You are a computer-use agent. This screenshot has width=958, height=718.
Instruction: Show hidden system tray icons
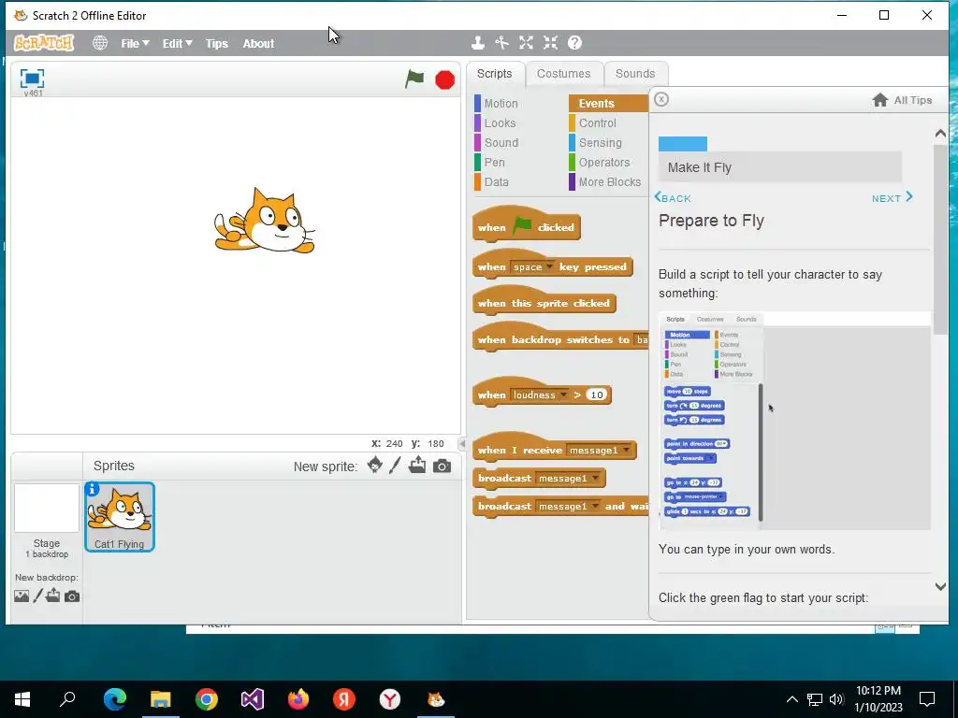(791, 699)
